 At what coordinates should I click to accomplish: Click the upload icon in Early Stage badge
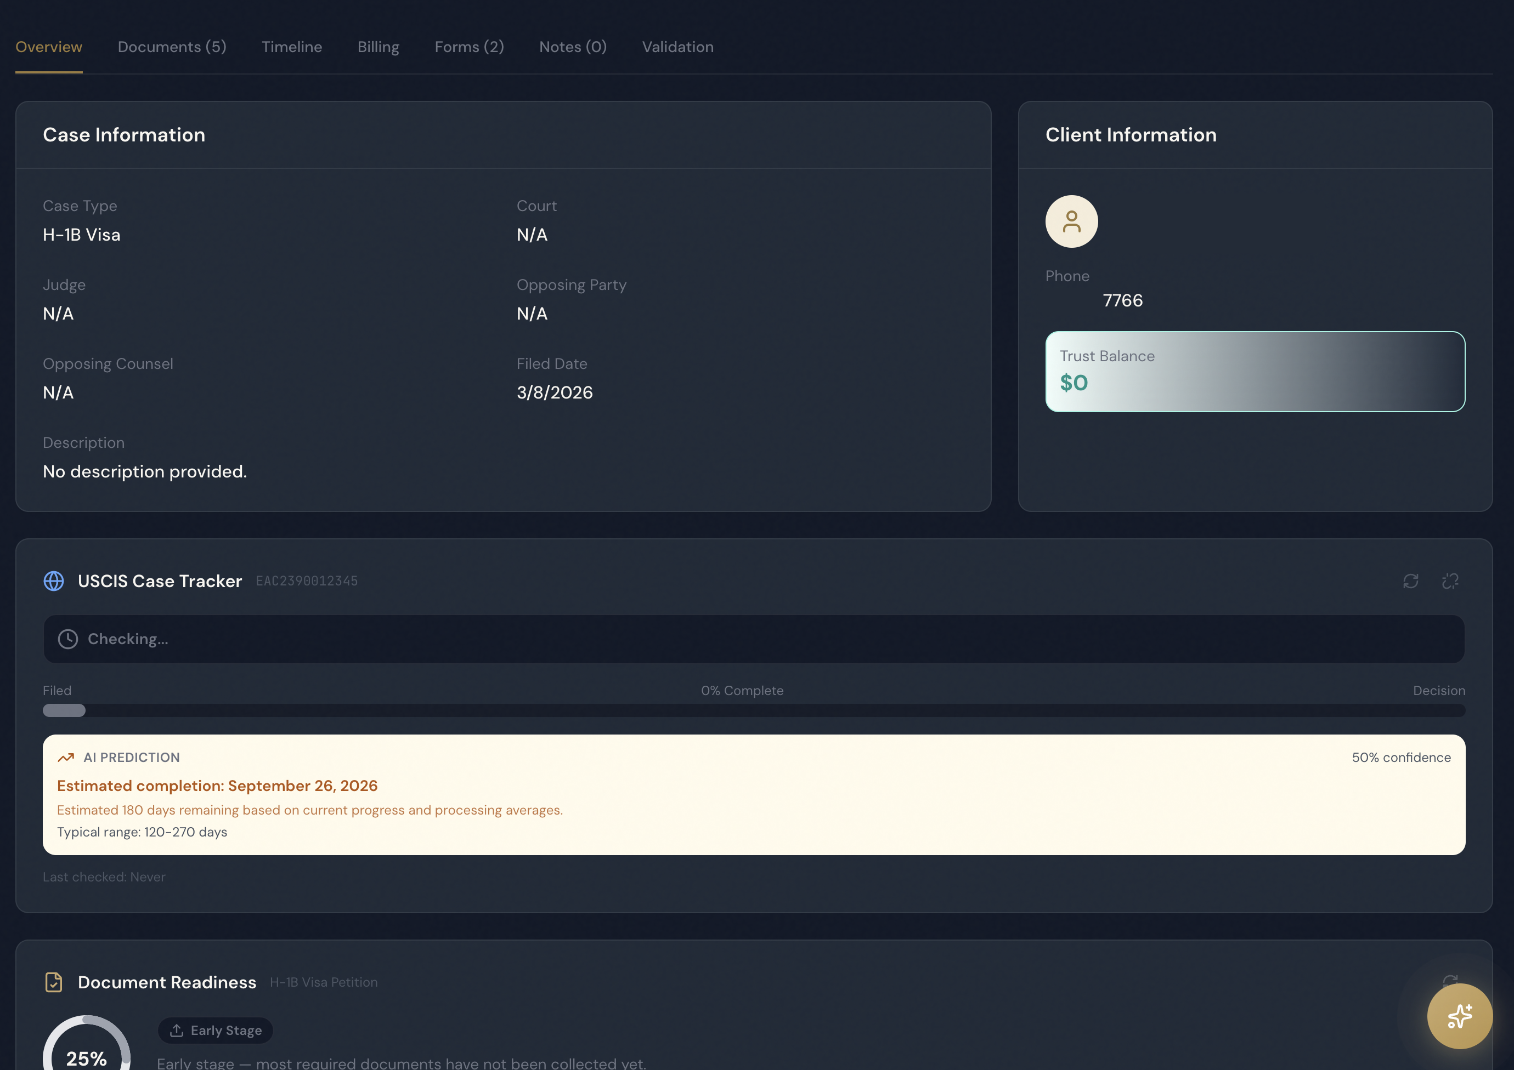pyautogui.click(x=177, y=1030)
